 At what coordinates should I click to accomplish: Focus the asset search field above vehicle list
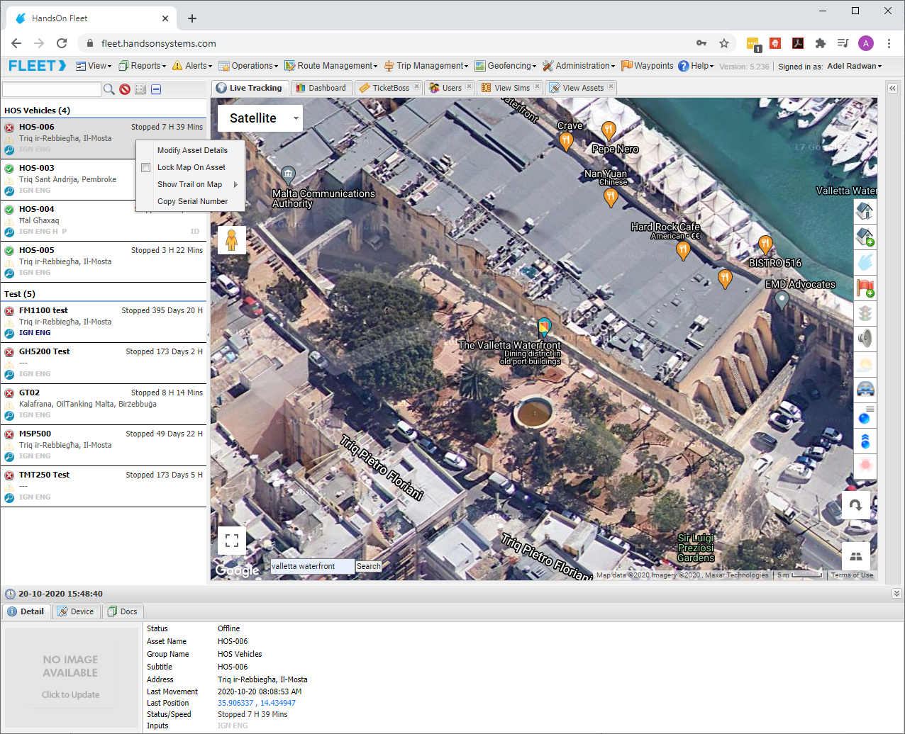coord(52,89)
